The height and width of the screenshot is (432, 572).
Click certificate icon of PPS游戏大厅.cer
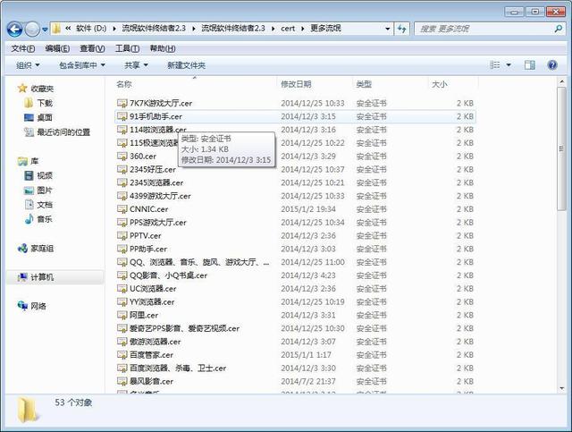click(x=122, y=223)
